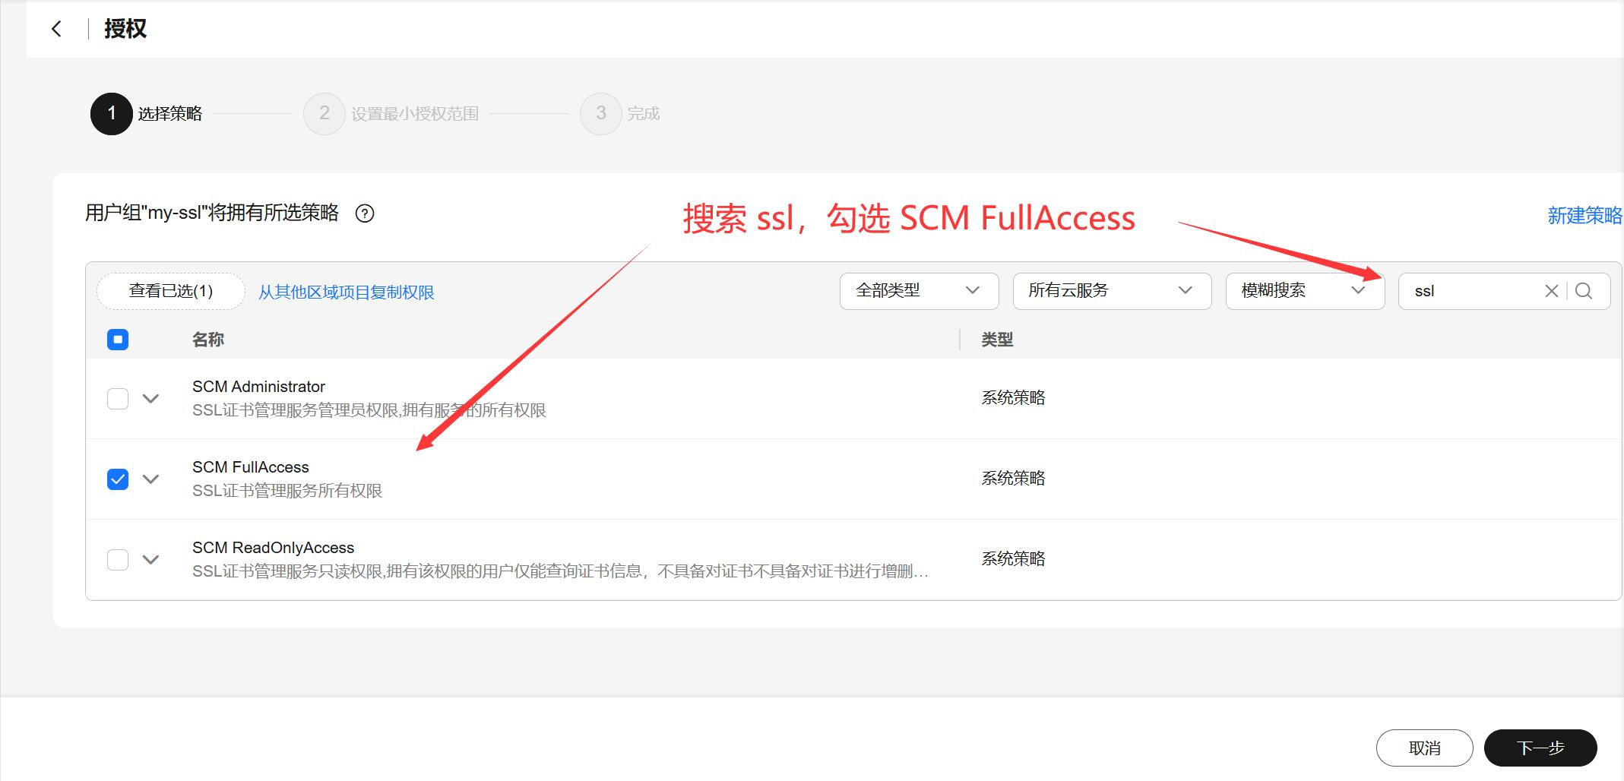Expand the SCM FullAccess policy details

(x=151, y=479)
